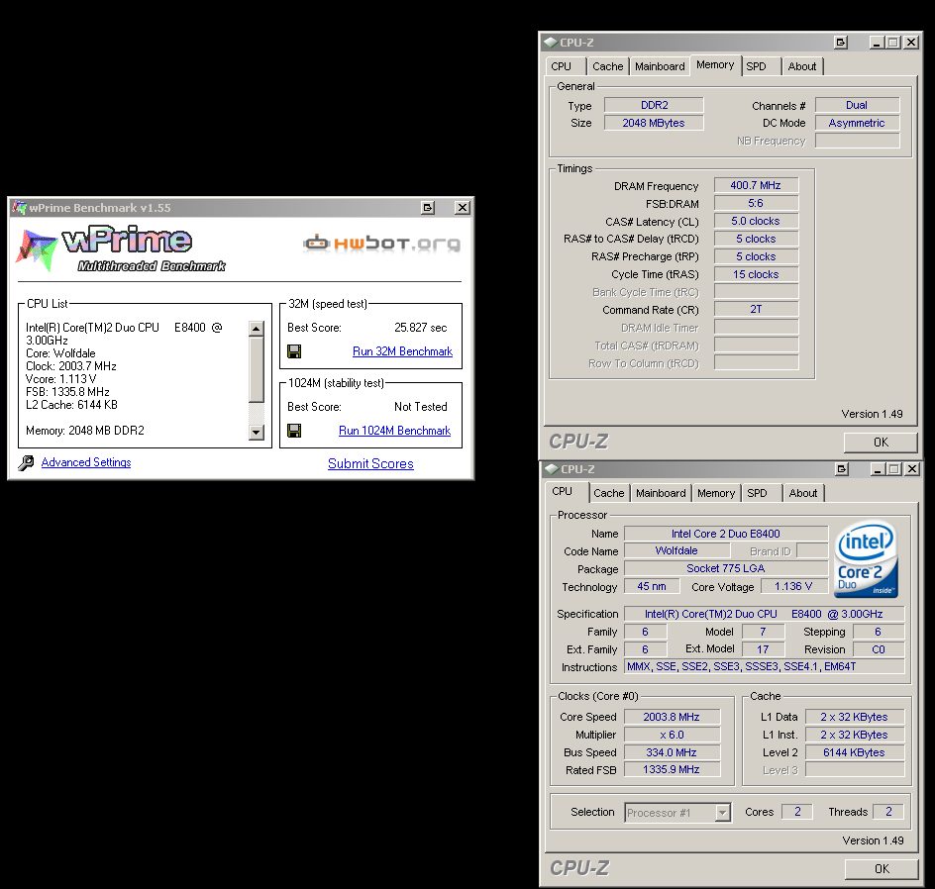Click the wPrime colorful logo graphic
Image resolution: width=935 pixels, height=889 pixels.
coord(37,249)
